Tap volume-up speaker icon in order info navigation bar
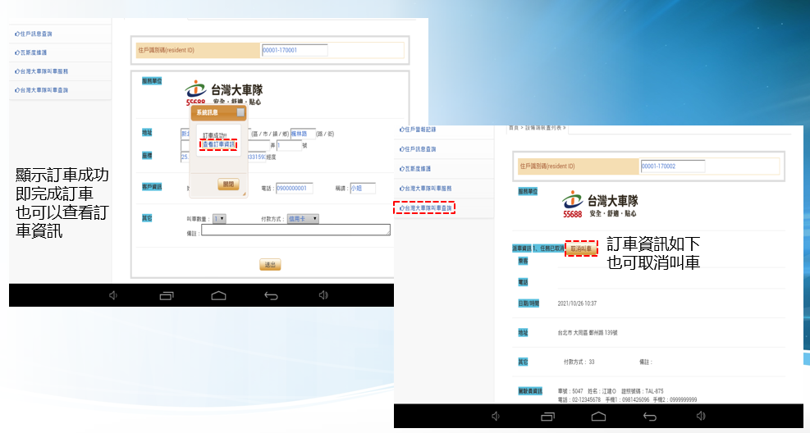 coord(701,416)
